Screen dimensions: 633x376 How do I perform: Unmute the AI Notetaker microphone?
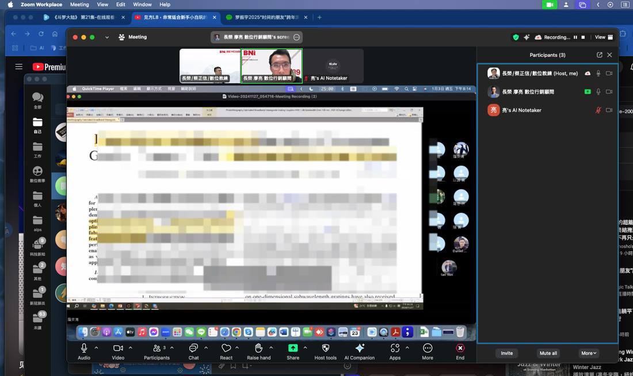[x=598, y=110]
